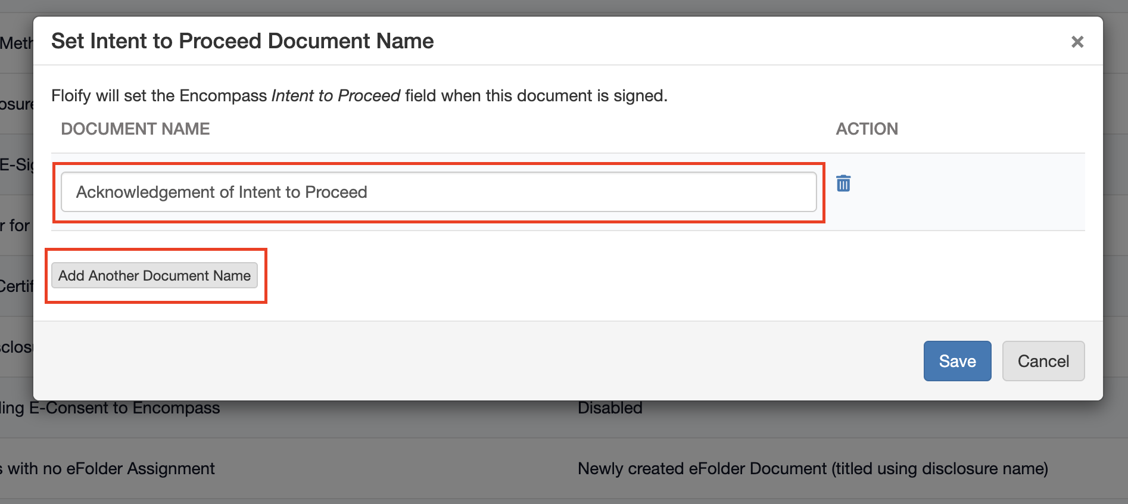Click the partial E-Sig label at left edge
Image resolution: width=1128 pixels, height=504 pixels.
[x=16, y=165]
